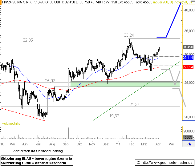Click the 19,62 level label
Viewport: 195px width, 166px height.
[114, 116]
